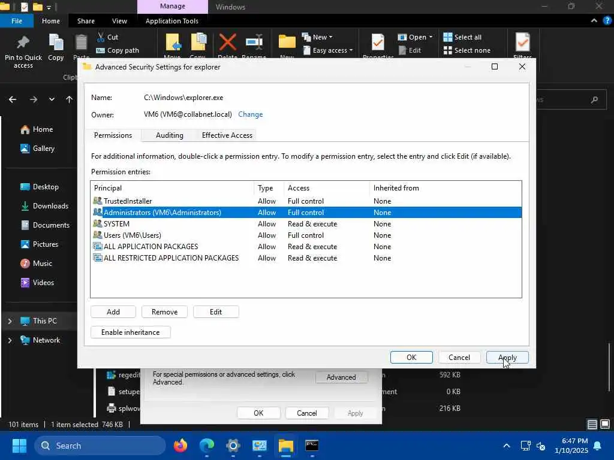The image size is (614, 460).
Task: Open the Application Tools tab
Action: (172, 21)
